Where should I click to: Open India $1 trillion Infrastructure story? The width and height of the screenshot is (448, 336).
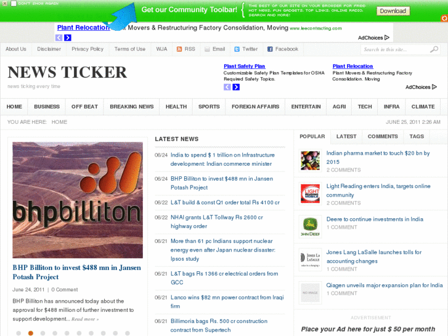point(222,159)
